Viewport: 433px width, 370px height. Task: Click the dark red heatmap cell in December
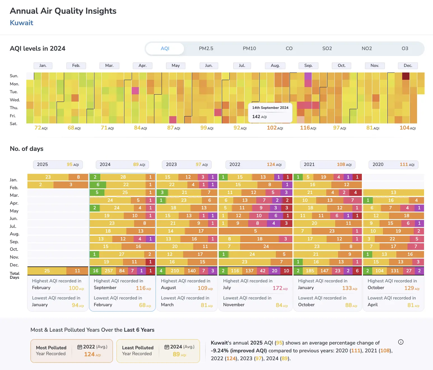406,76
